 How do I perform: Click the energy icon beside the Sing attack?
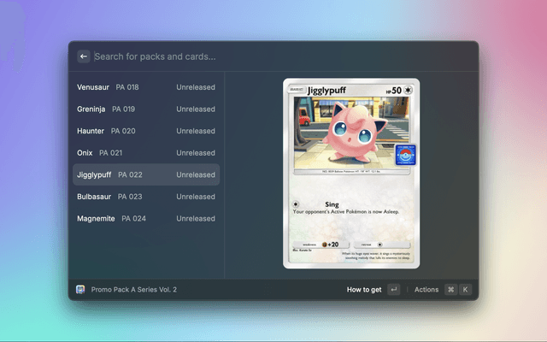click(x=297, y=204)
